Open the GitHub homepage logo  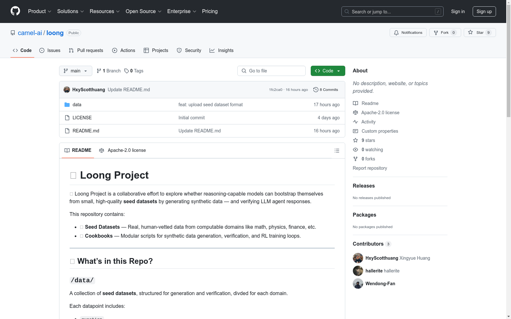[x=15, y=11]
